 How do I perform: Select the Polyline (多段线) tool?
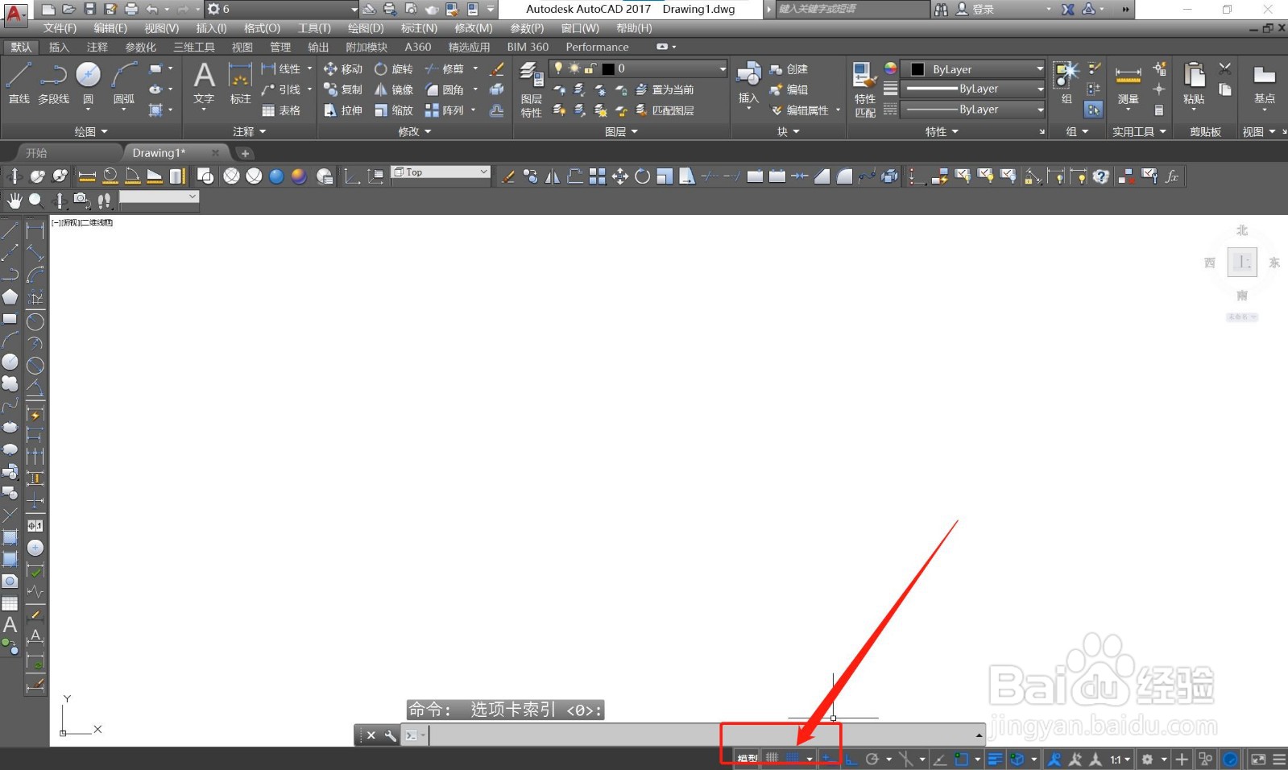coord(53,83)
